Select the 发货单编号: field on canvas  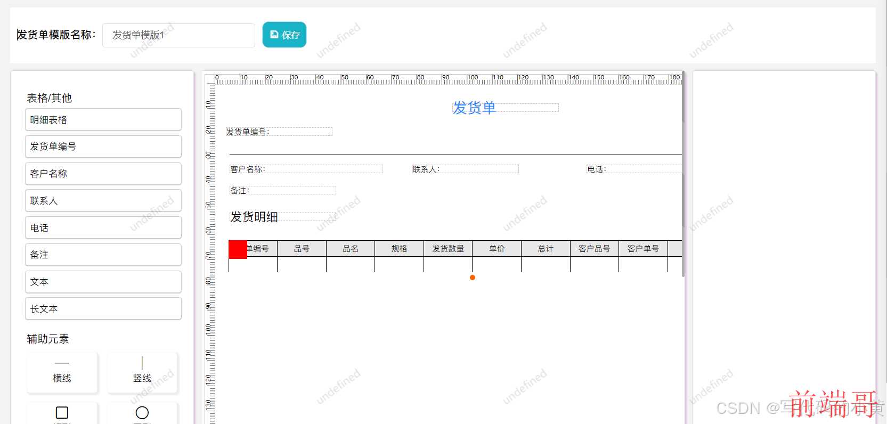(x=279, y=132)
